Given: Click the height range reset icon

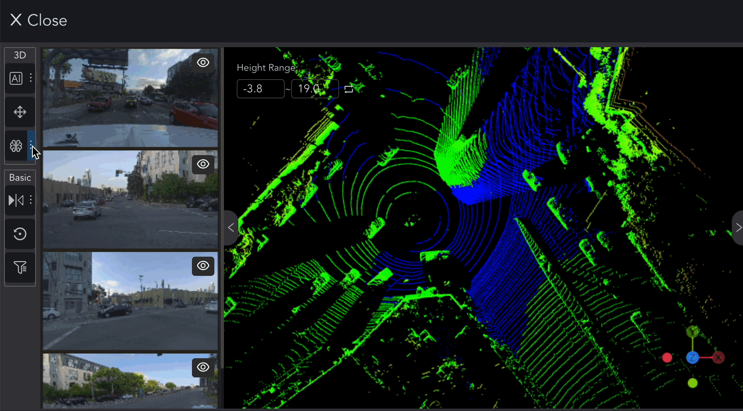Looking at the screenshot, I should 349,89.
